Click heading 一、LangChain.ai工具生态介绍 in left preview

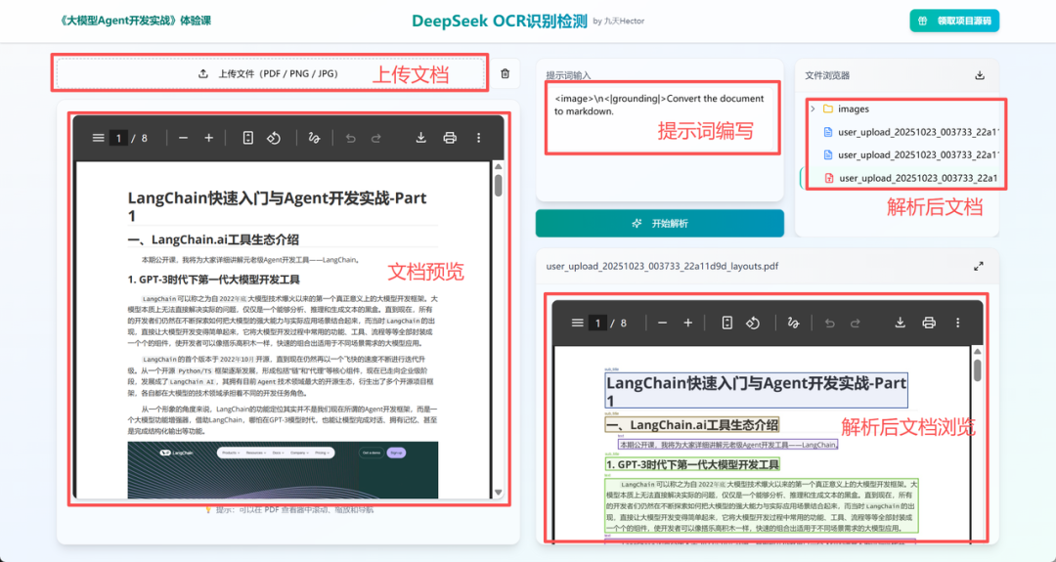click(x=213, y=239)
